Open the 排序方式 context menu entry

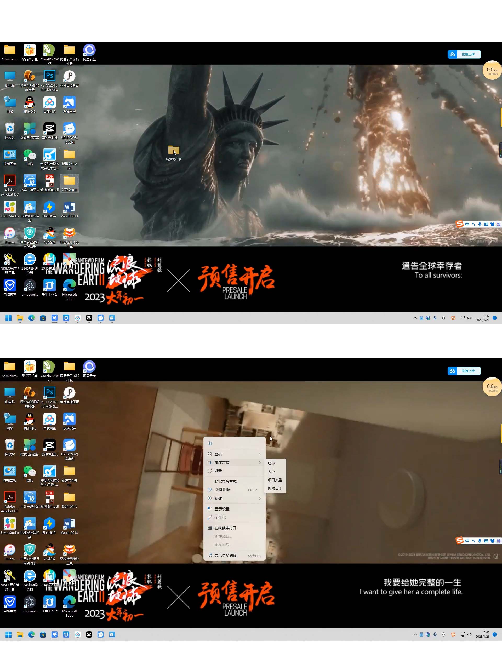tap(234, 462)
